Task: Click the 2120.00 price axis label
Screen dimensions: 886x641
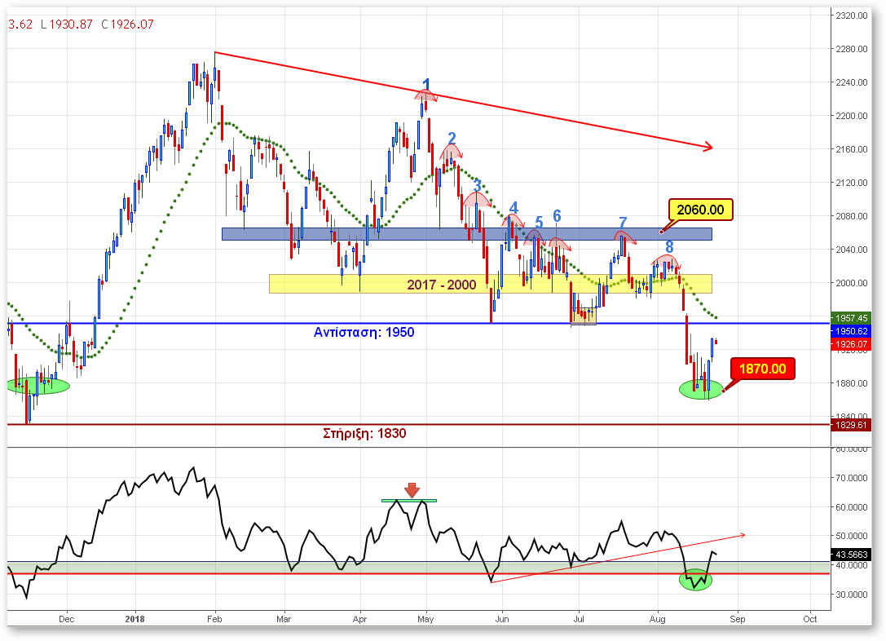Action: tap(852, 183)
